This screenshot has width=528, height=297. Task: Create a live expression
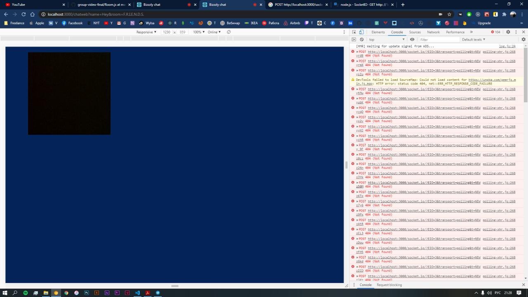[x=412, y=40]
